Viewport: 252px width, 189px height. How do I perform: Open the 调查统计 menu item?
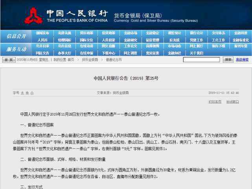tap(175, 33)
